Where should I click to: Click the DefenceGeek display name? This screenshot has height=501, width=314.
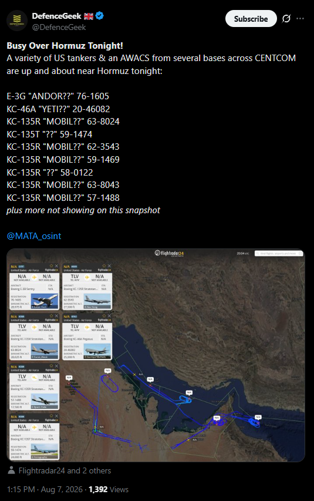click(x=56, y=16)
